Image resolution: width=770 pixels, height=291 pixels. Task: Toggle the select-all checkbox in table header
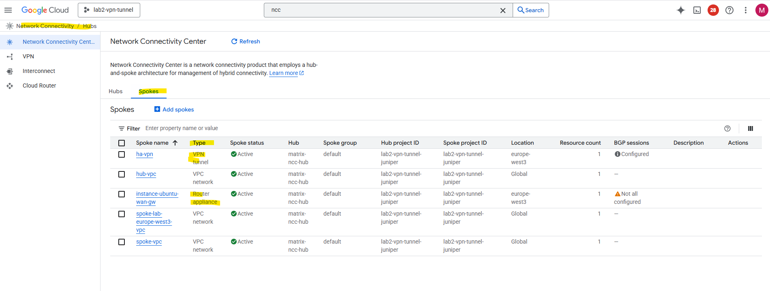[122, 143]
